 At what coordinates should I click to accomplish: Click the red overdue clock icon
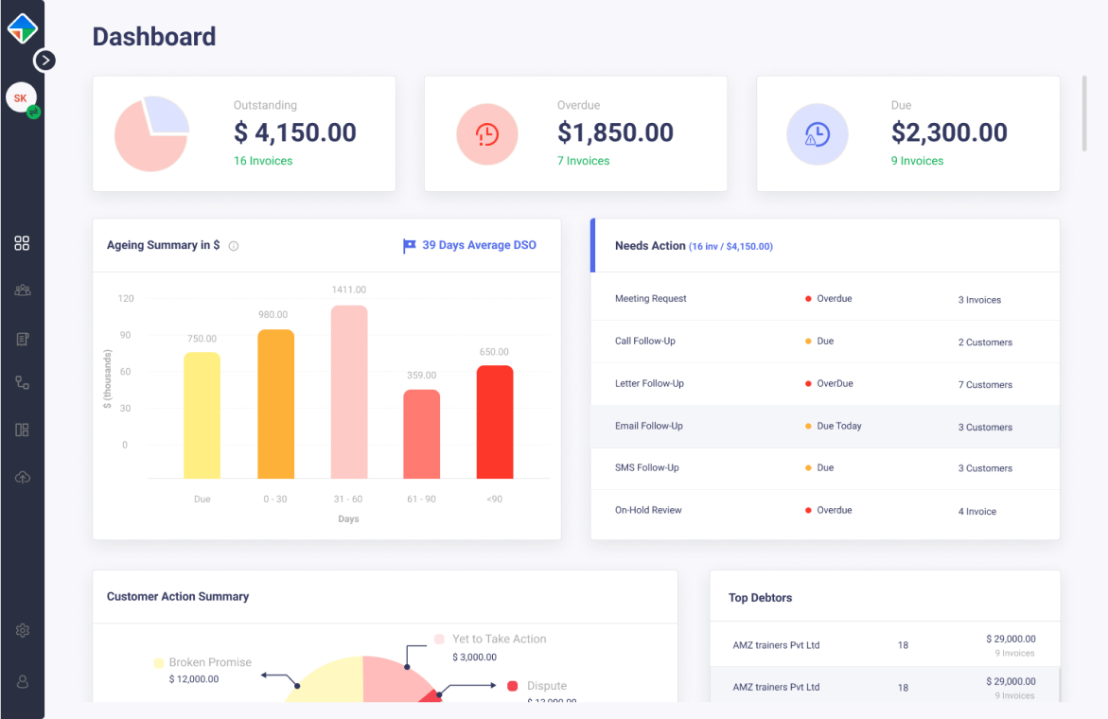[487, 133]
